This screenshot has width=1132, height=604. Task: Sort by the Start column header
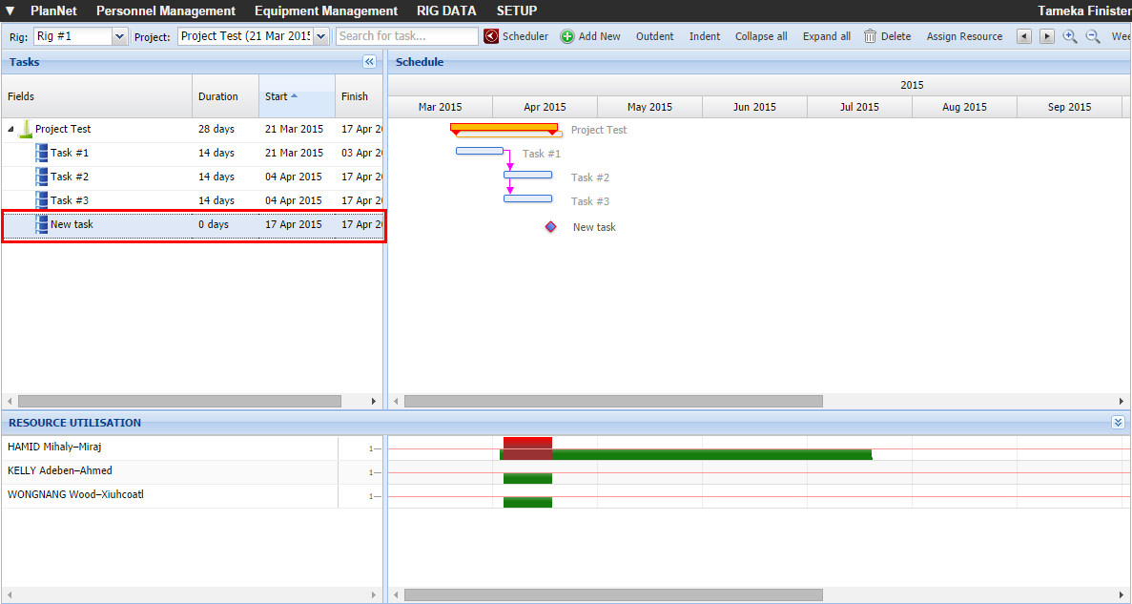pos(277,96)
